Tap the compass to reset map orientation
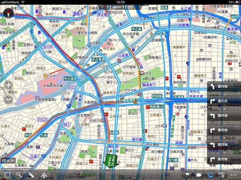 click(8, 13)
